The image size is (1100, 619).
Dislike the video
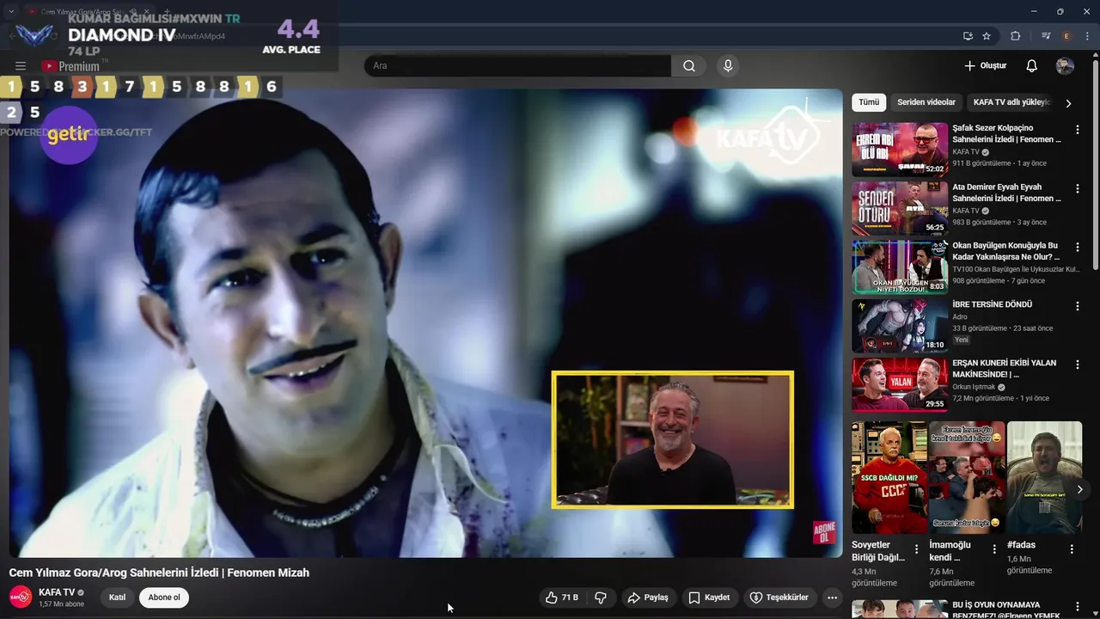(x=601, y=598)
